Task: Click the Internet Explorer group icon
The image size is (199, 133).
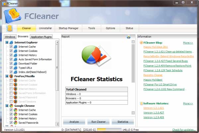Action: tap(11, 43)
